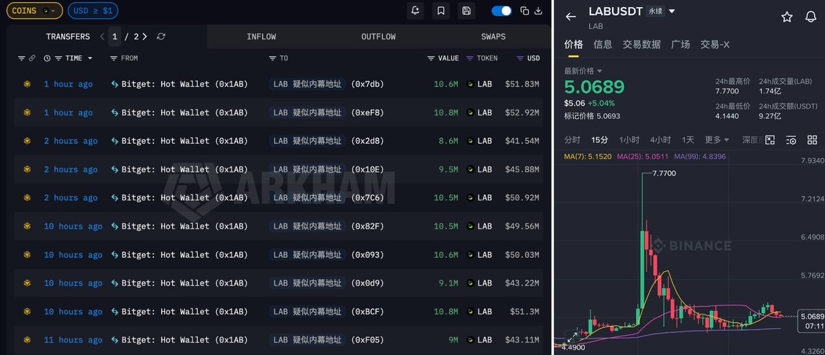This screenshot has width=825, height=355.
Task: Switch to the OUTFLOW tab
Action: (378, 36)
